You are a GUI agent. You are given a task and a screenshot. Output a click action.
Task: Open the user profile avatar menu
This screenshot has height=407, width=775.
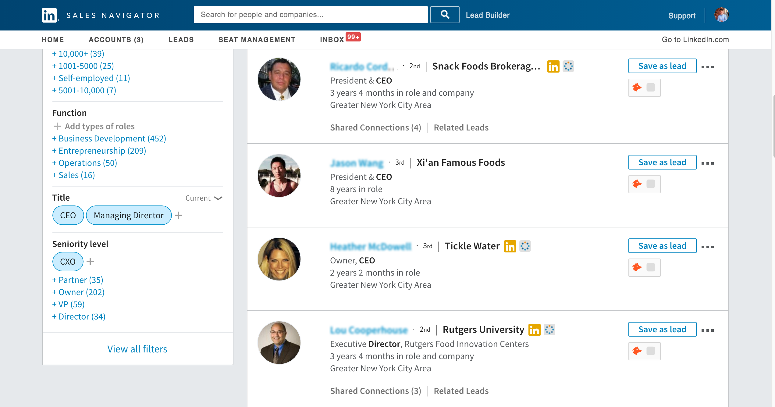(x=721, y=15)
